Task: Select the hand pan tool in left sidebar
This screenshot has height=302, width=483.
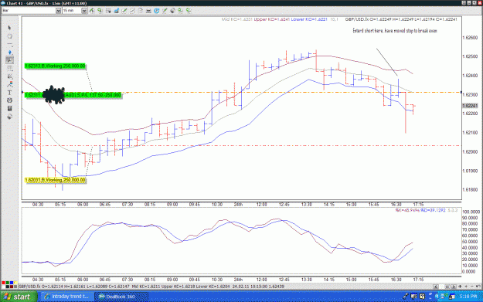Action: pos(9,36)
